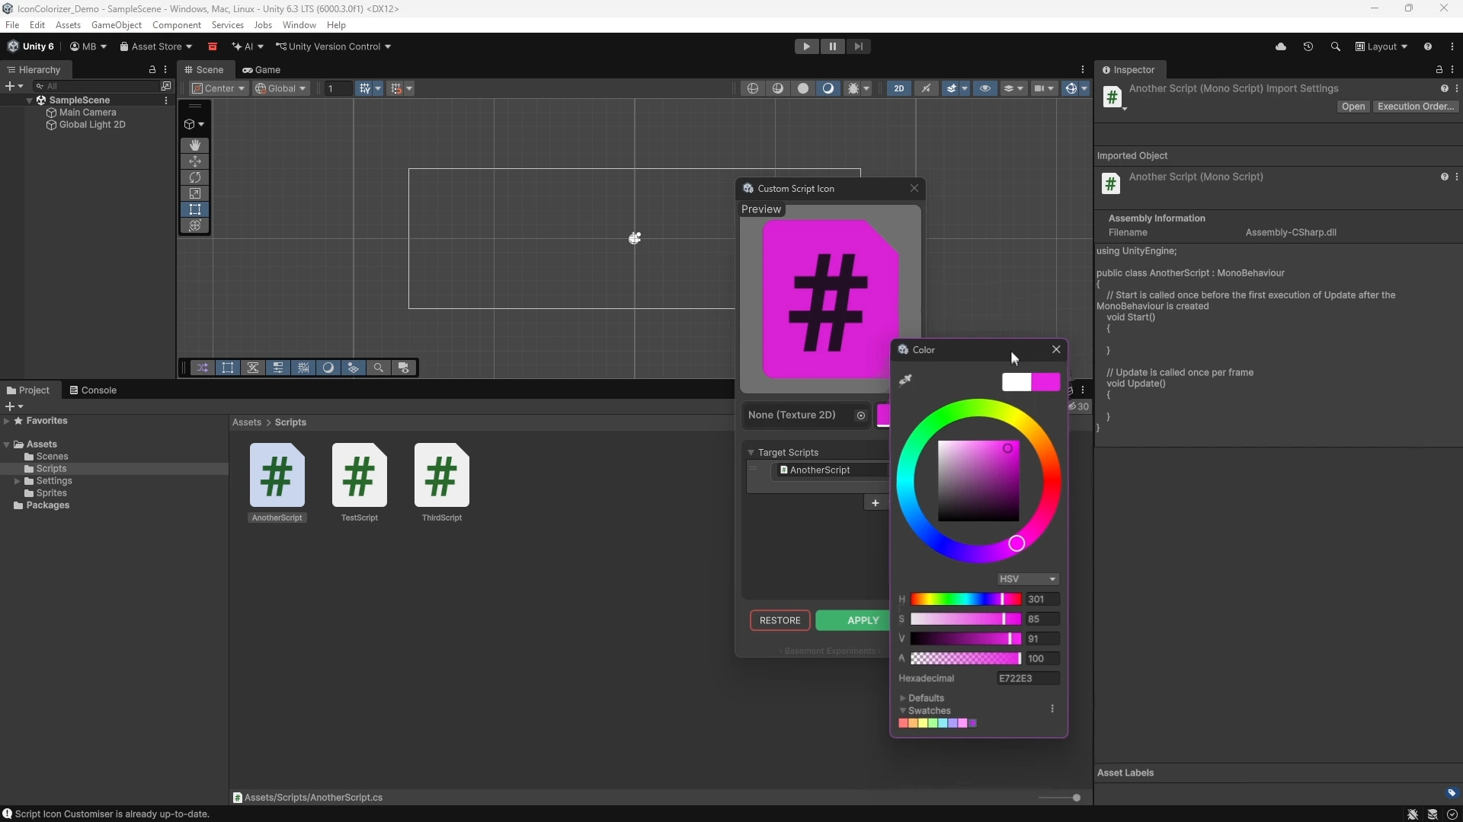The image size is (1463, 822).
Task: Click the Pause button
Action: 833,46
